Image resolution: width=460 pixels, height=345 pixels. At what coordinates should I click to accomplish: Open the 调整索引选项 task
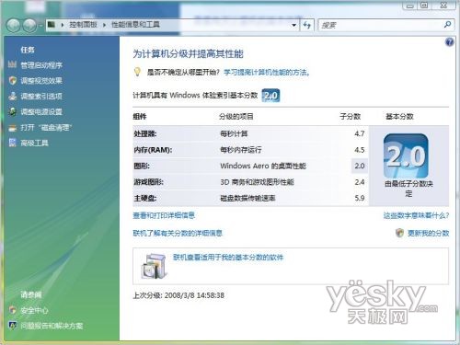coord(41,97)
